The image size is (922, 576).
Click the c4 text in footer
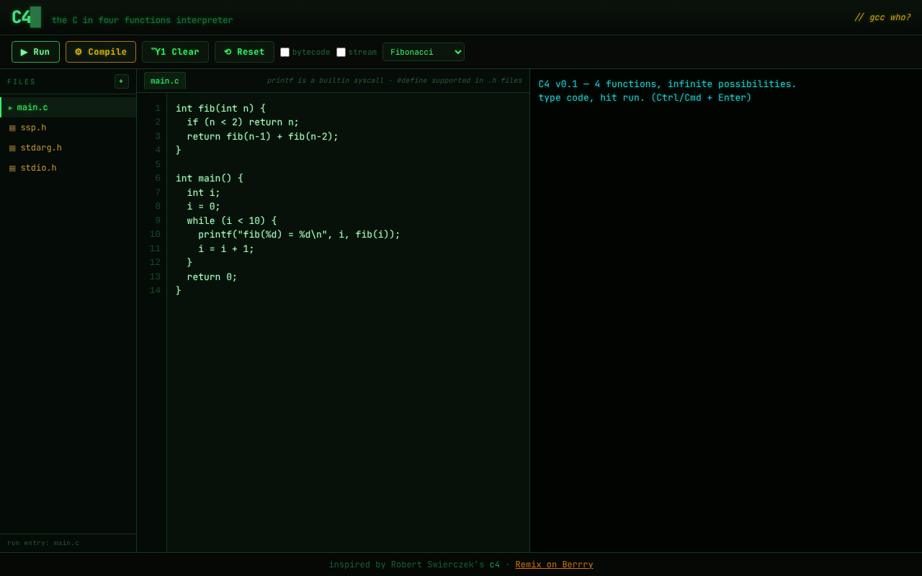click(495, 564)
